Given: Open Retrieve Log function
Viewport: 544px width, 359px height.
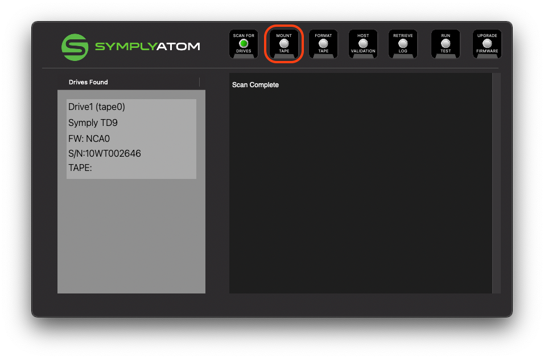Looking at the screenshot, I should pos(403,44).
